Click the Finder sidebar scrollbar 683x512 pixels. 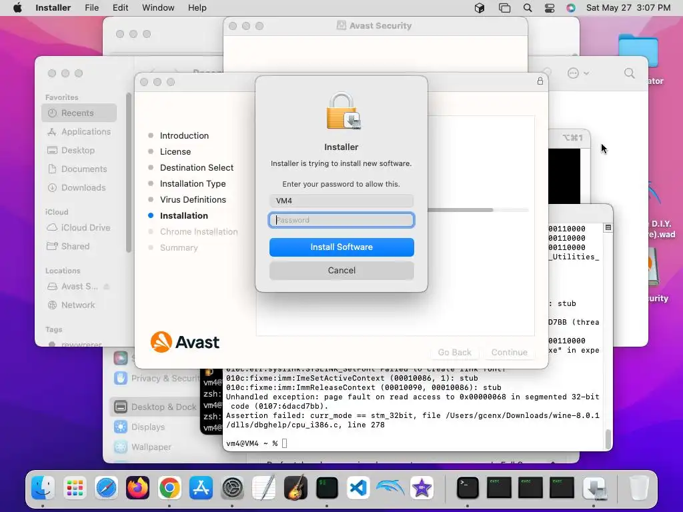point(129,173)
